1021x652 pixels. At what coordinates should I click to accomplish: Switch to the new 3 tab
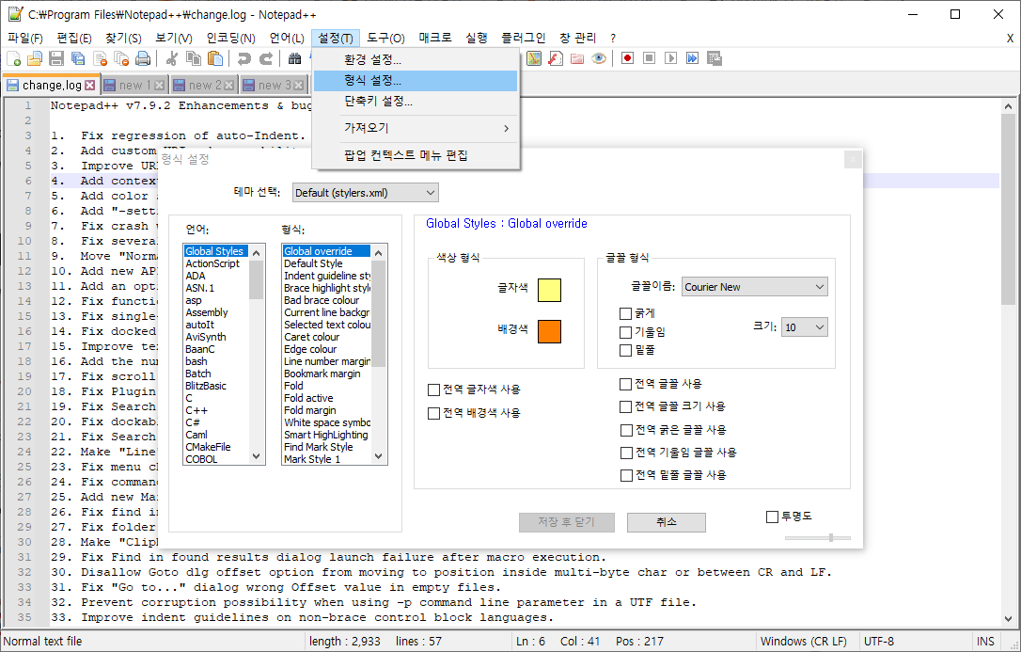tap(274, 86)
